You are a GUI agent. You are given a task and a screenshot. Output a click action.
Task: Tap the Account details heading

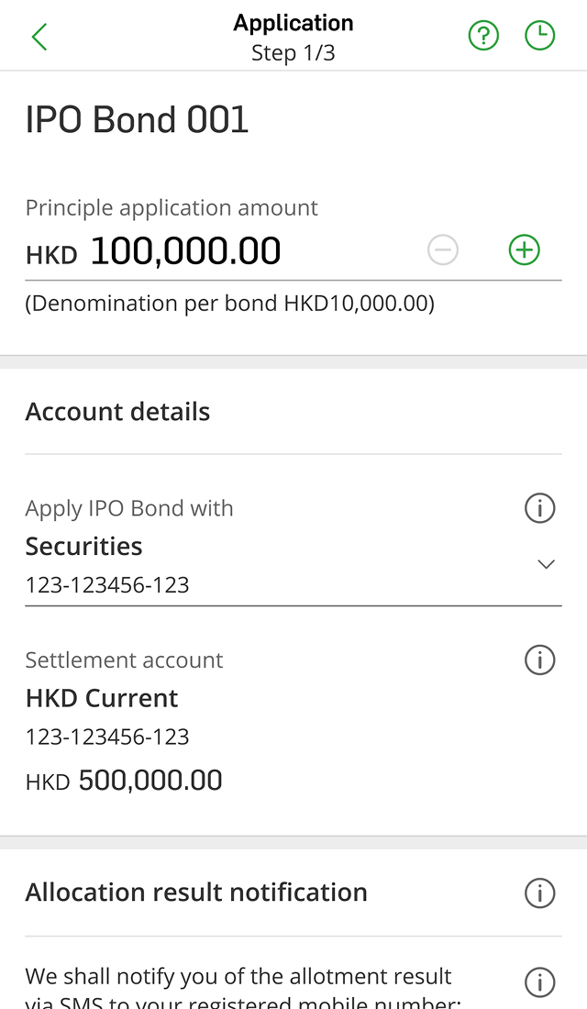point(117,412)
